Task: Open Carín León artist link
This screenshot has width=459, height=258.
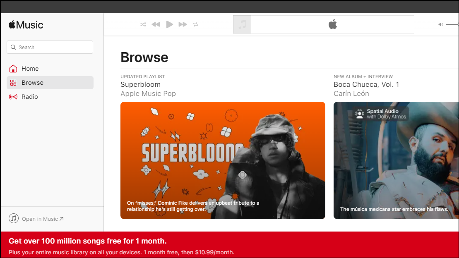Action: coord(351,93)
